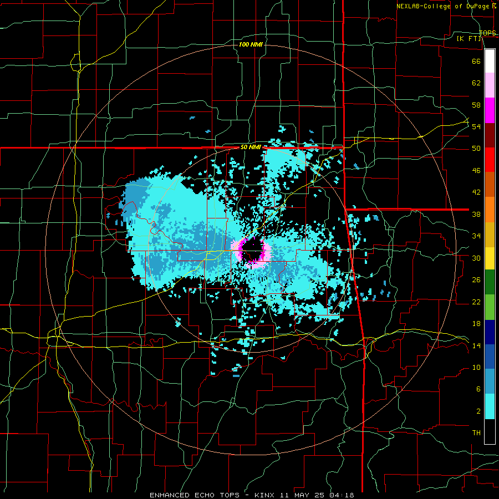This screenshot has height=499, width=499.
Task: Click the 34 legend value
Action: tap(476, 236)
